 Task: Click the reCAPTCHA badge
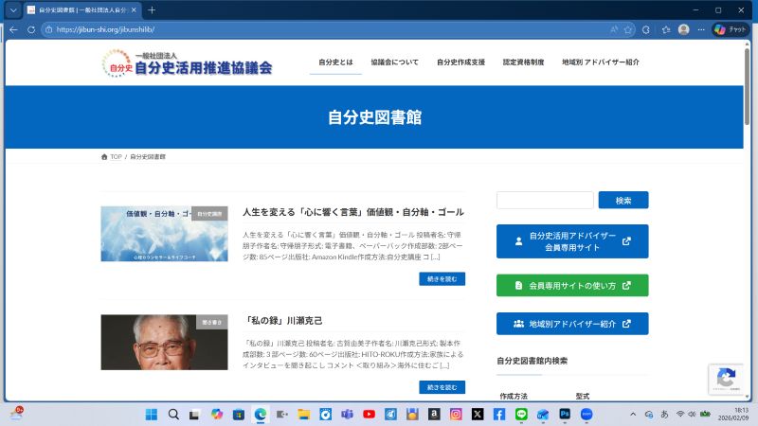[727, 379]
